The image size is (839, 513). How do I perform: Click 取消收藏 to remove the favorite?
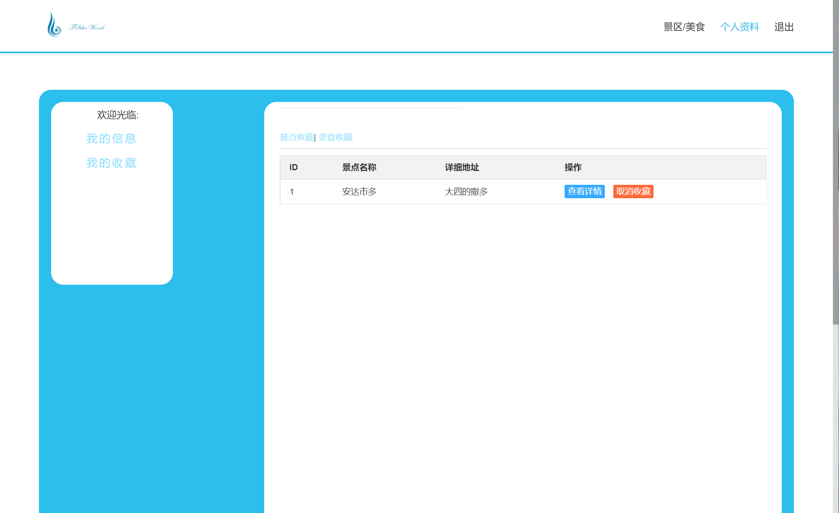(633, 191)
